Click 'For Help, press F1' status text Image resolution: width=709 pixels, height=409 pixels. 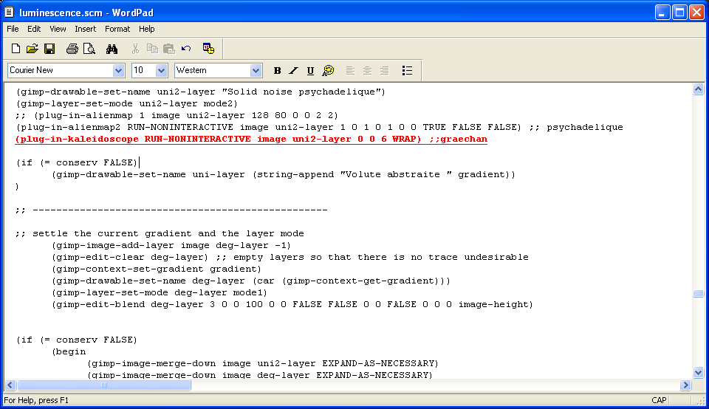36,400
